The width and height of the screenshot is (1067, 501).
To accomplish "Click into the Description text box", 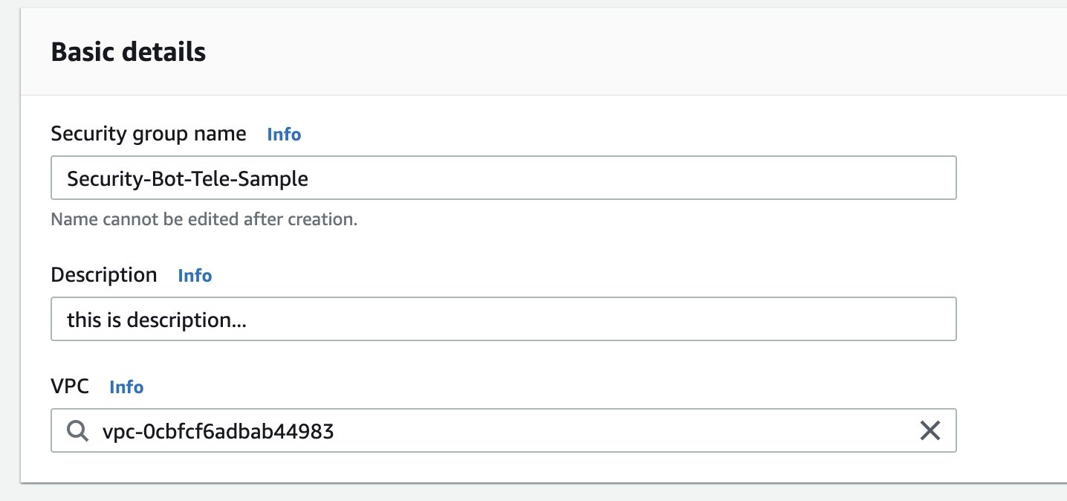I will 503,319.
